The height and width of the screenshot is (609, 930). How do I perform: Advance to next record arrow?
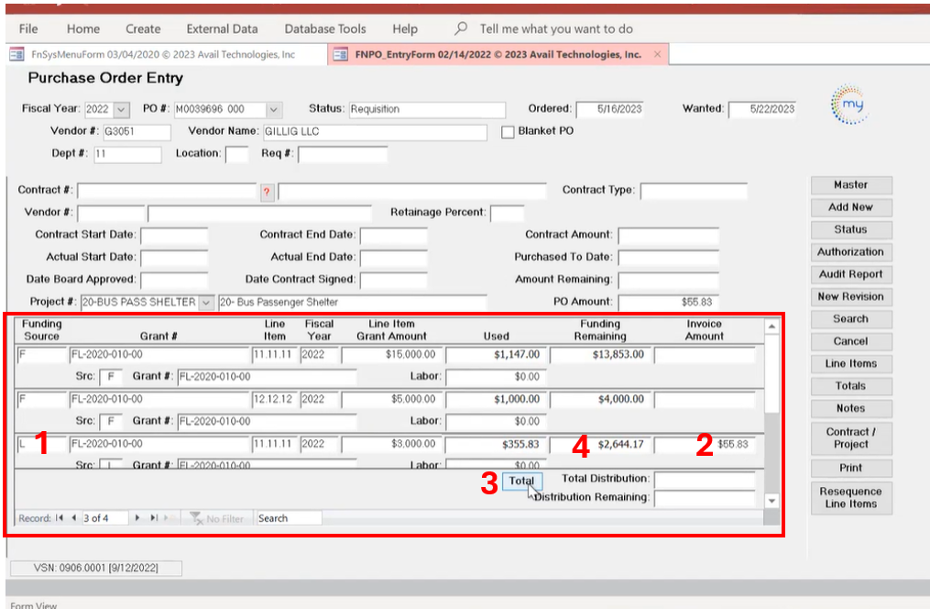pos(138,518)
